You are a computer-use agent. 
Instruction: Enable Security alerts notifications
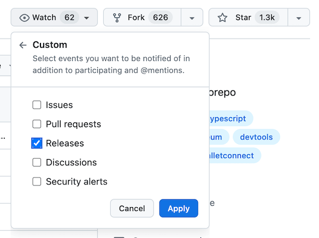tap(37, 181)
